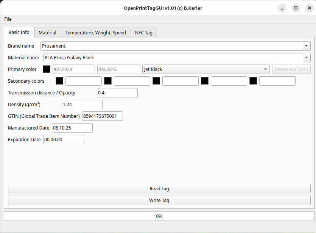Click the Material name label

point(23,57)
